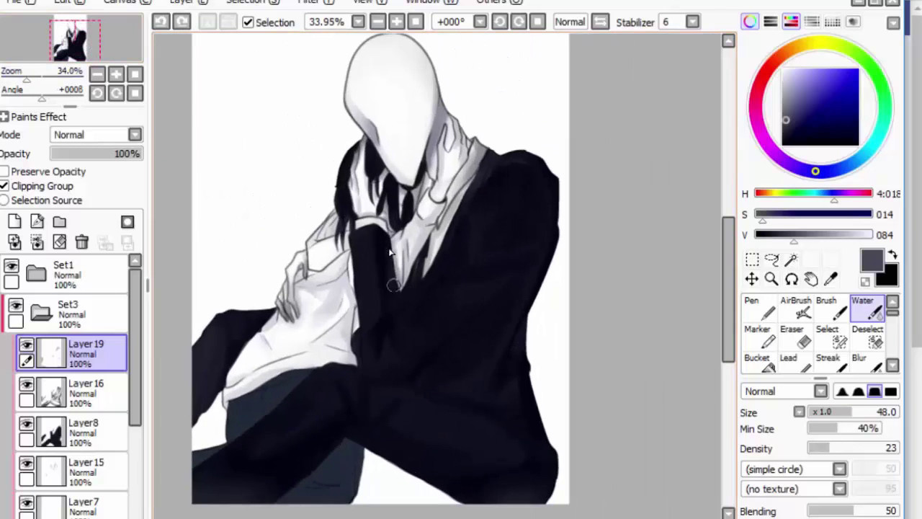Image resolution: width=922 pixels, height=519 pixels.
Task: Open the (simple circle) brush shape dropdown
Action: 839,469
